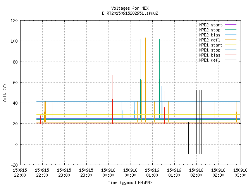Click the y-axis tick value 20
This screenshot has height=186, width=248.
point(15,124)
